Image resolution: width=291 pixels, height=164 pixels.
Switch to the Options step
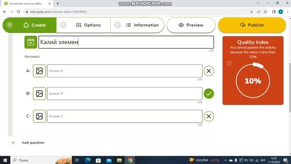pos(84,25)
